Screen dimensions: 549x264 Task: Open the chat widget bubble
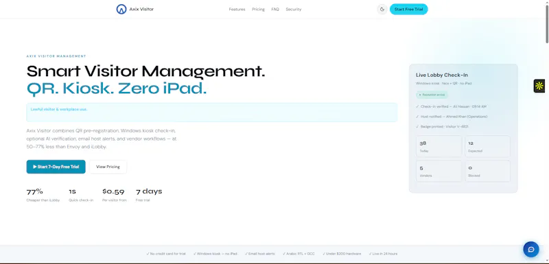pyautogui.click(x=530, y=250)
